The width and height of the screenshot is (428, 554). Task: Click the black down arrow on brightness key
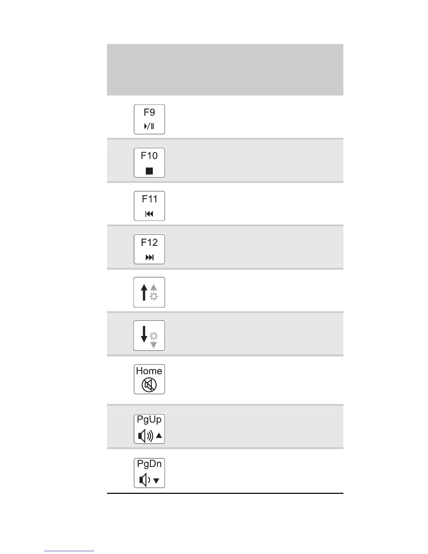tap(144, 334)
